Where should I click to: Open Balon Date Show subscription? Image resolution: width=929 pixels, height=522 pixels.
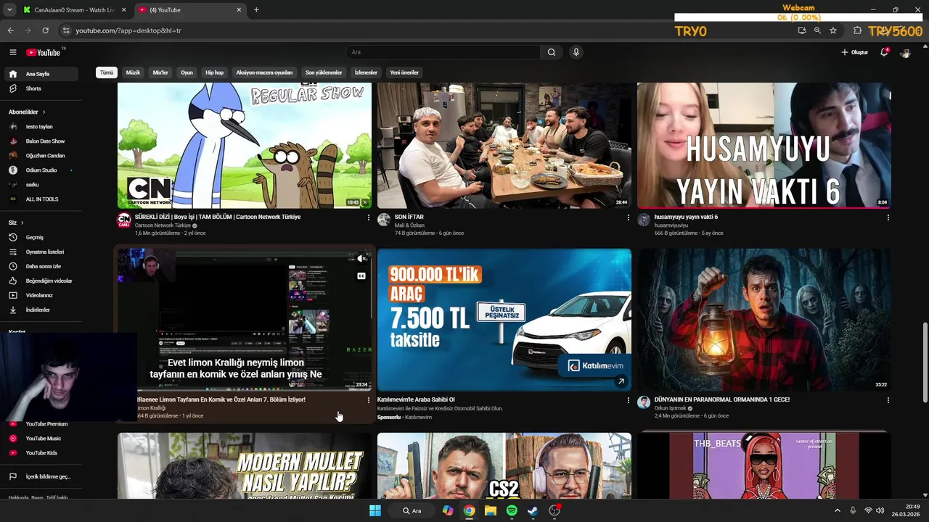(x=42, y=141)
